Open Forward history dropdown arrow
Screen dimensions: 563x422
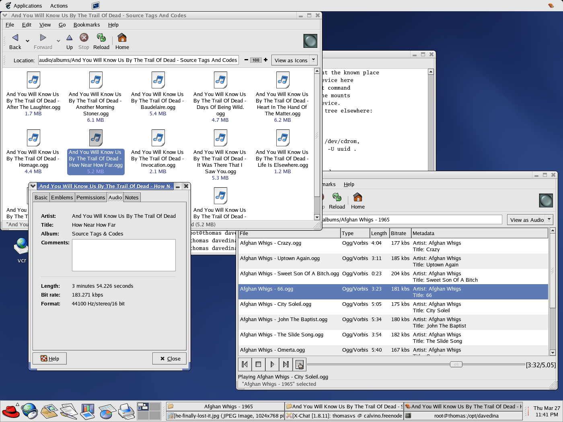(x=58, y=41)
